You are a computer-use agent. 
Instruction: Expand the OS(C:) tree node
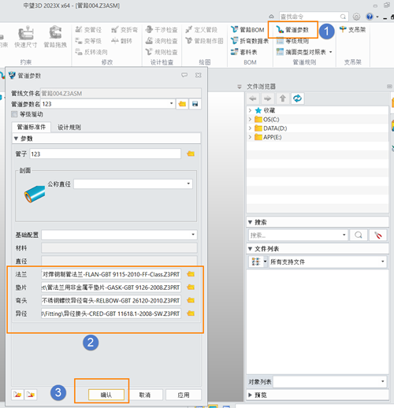tap(250, 120)
